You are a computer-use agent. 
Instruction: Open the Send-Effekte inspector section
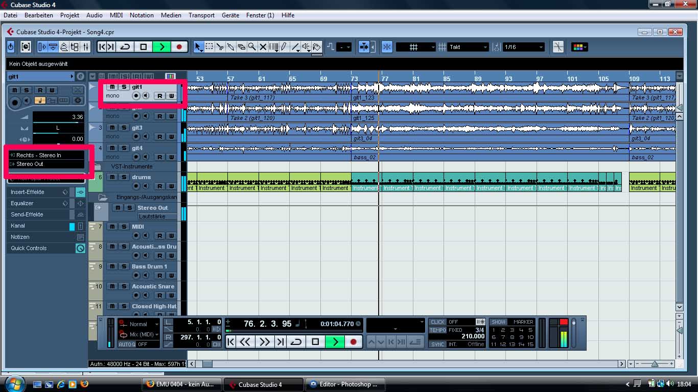(46, 214)
